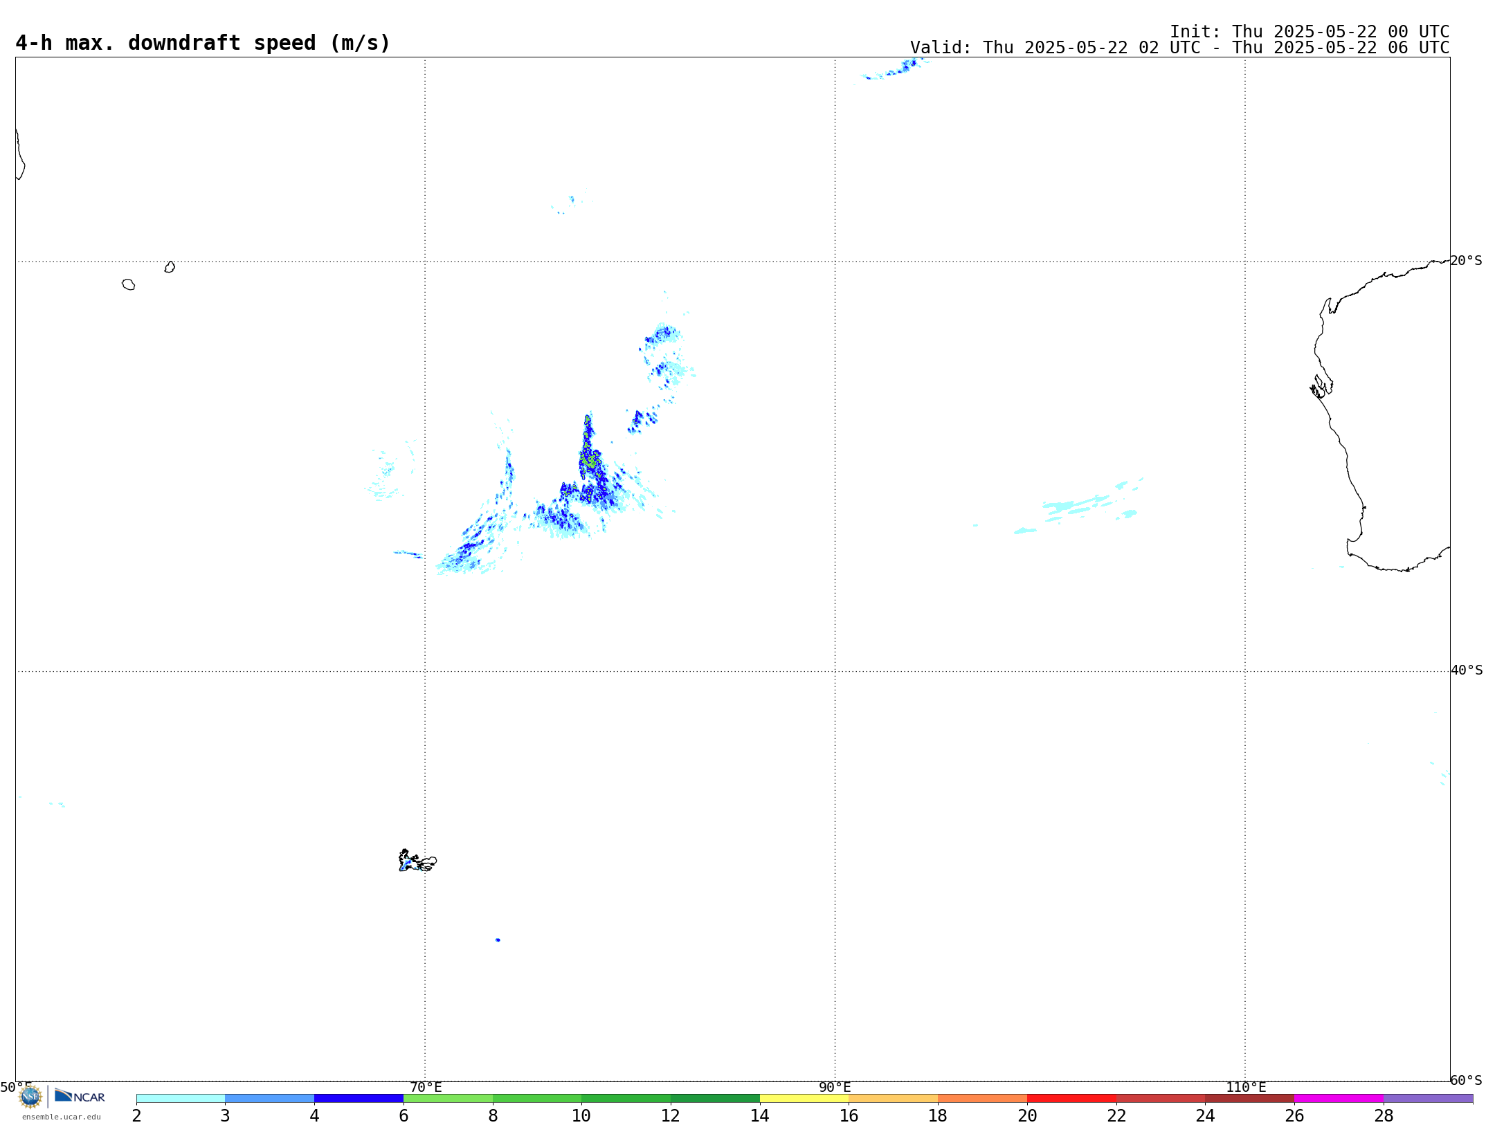This screenshot has height=1125, width=1495.
Task: Click the Reunion island outline
Action: pyautogui.click(x=128, y=284)
